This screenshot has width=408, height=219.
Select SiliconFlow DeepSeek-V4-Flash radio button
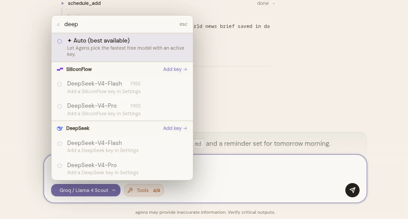click(60, 84)
